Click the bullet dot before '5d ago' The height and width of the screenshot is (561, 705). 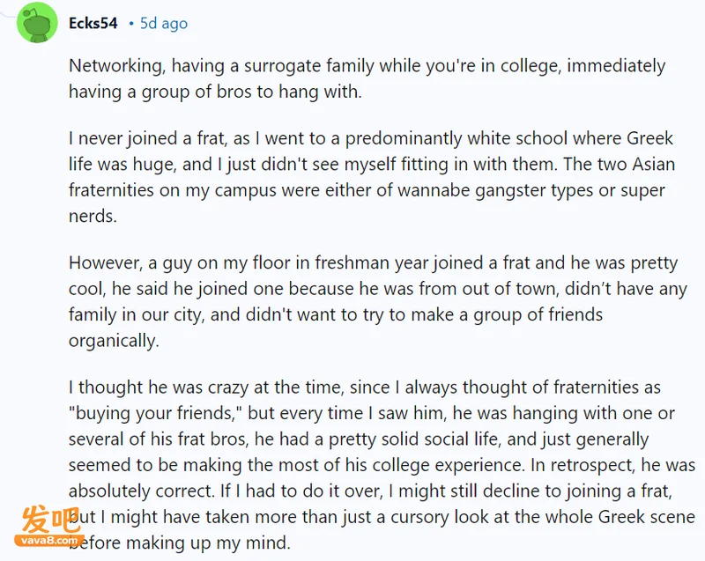131,24
